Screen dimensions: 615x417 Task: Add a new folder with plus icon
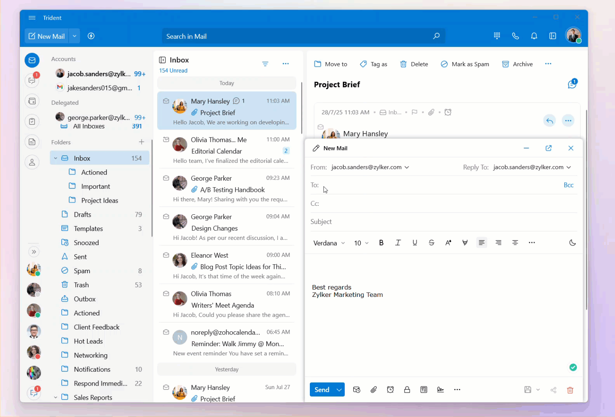coord(141,142)
